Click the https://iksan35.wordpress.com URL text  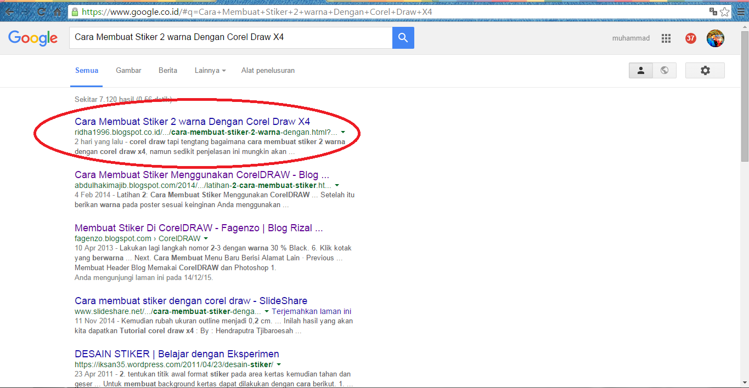pyautogui.click(x=174, y=364)
